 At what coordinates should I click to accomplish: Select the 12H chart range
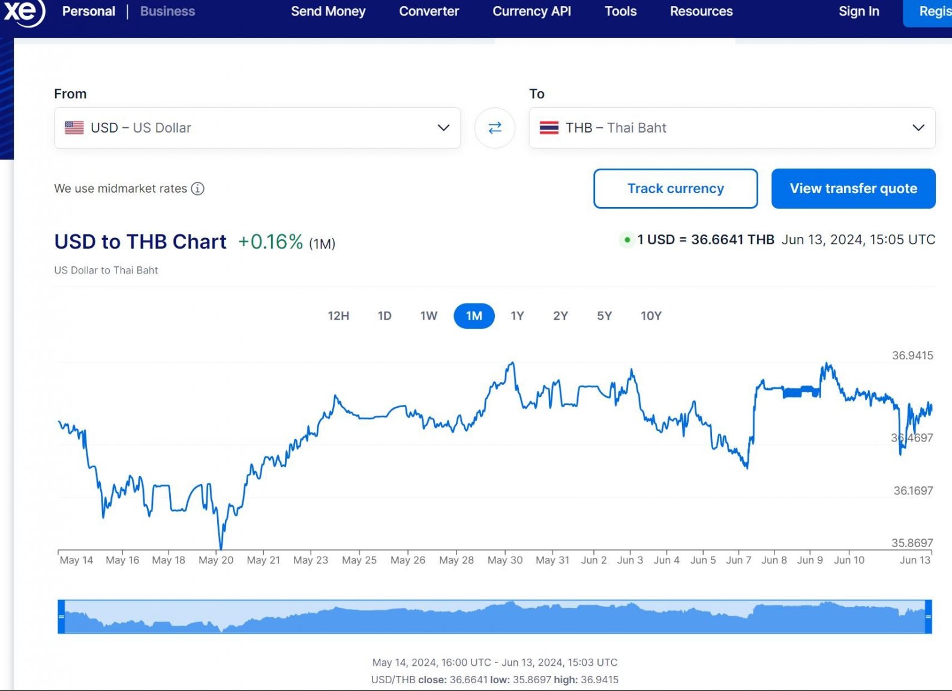pos(338,316)
